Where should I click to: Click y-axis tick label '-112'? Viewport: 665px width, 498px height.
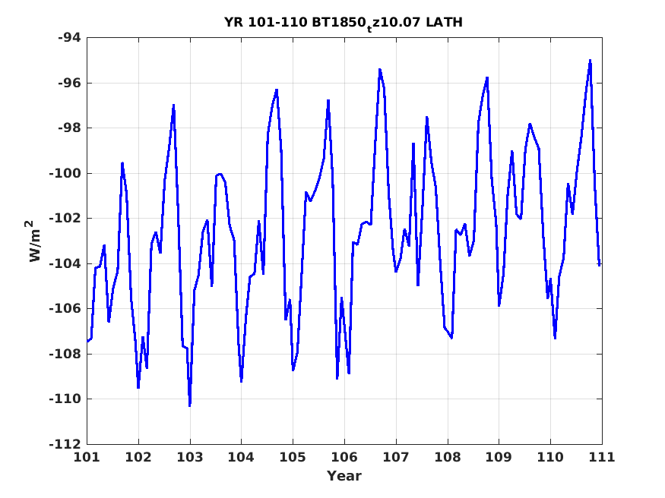coord(65,444)
